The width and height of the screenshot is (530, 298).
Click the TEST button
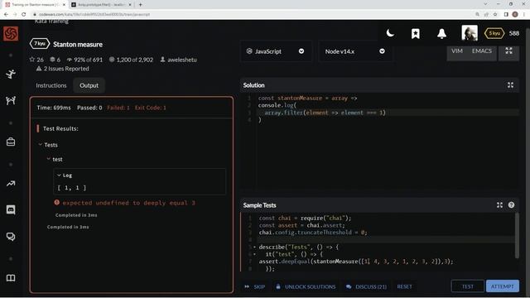pyautogui.click(x=467, y=286)
